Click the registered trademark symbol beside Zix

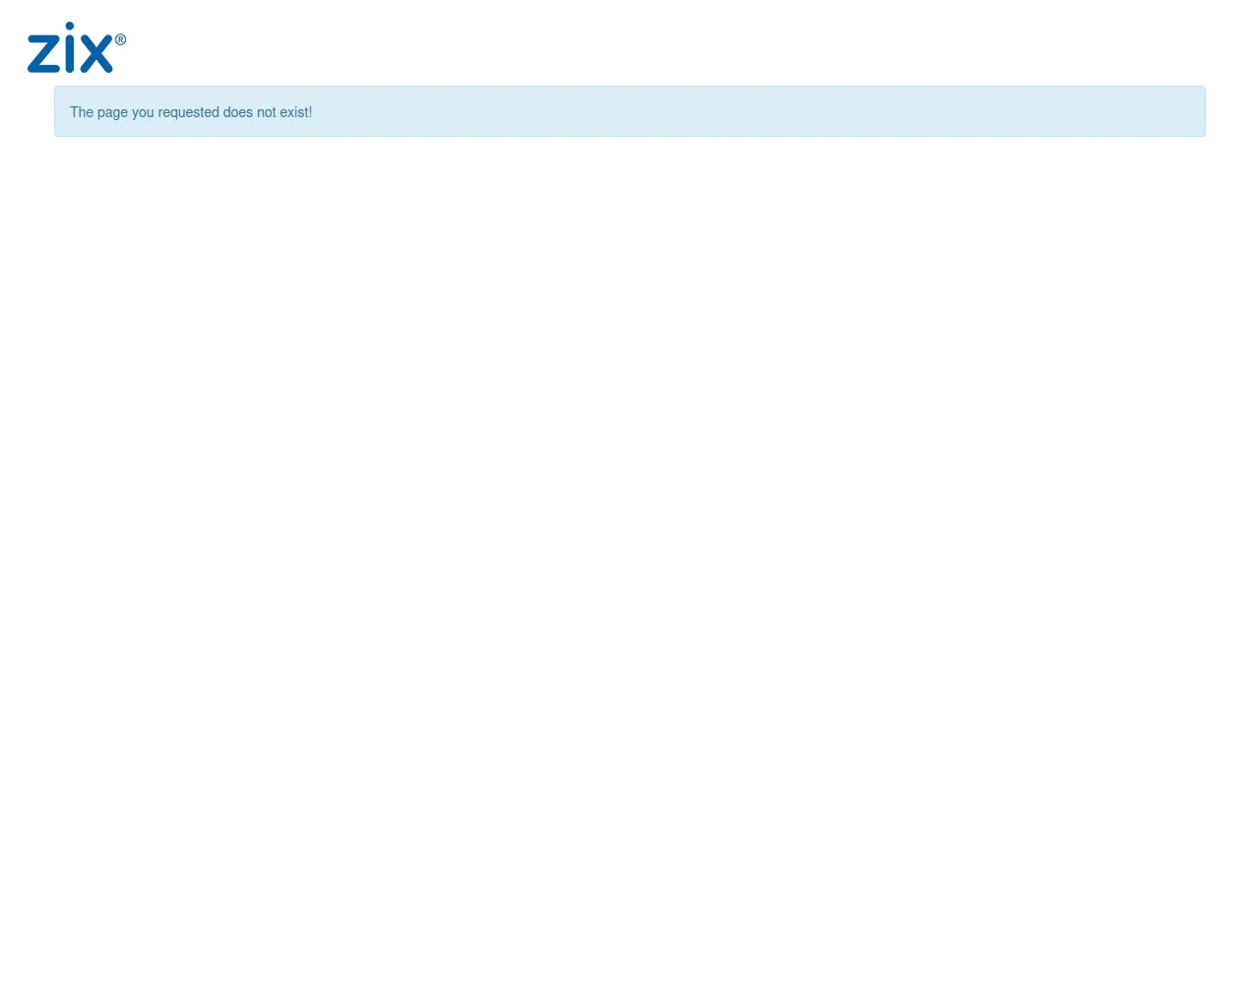(120, 38)
